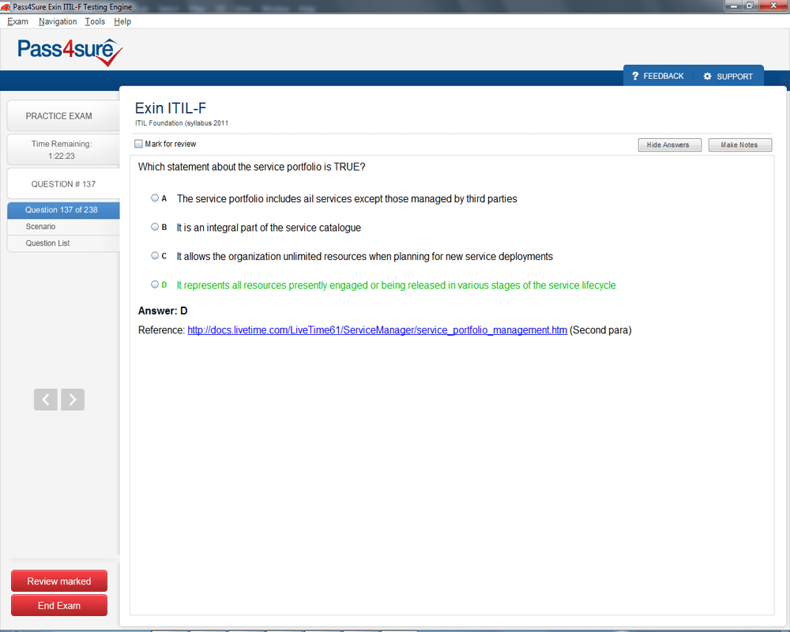Click the Exin ITIL-F exam title
790x632 pixels.
pos(171,108)
